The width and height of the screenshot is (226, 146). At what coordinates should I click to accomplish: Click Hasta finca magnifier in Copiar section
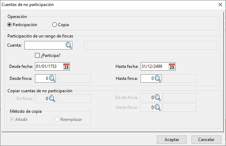click(157, 107)
